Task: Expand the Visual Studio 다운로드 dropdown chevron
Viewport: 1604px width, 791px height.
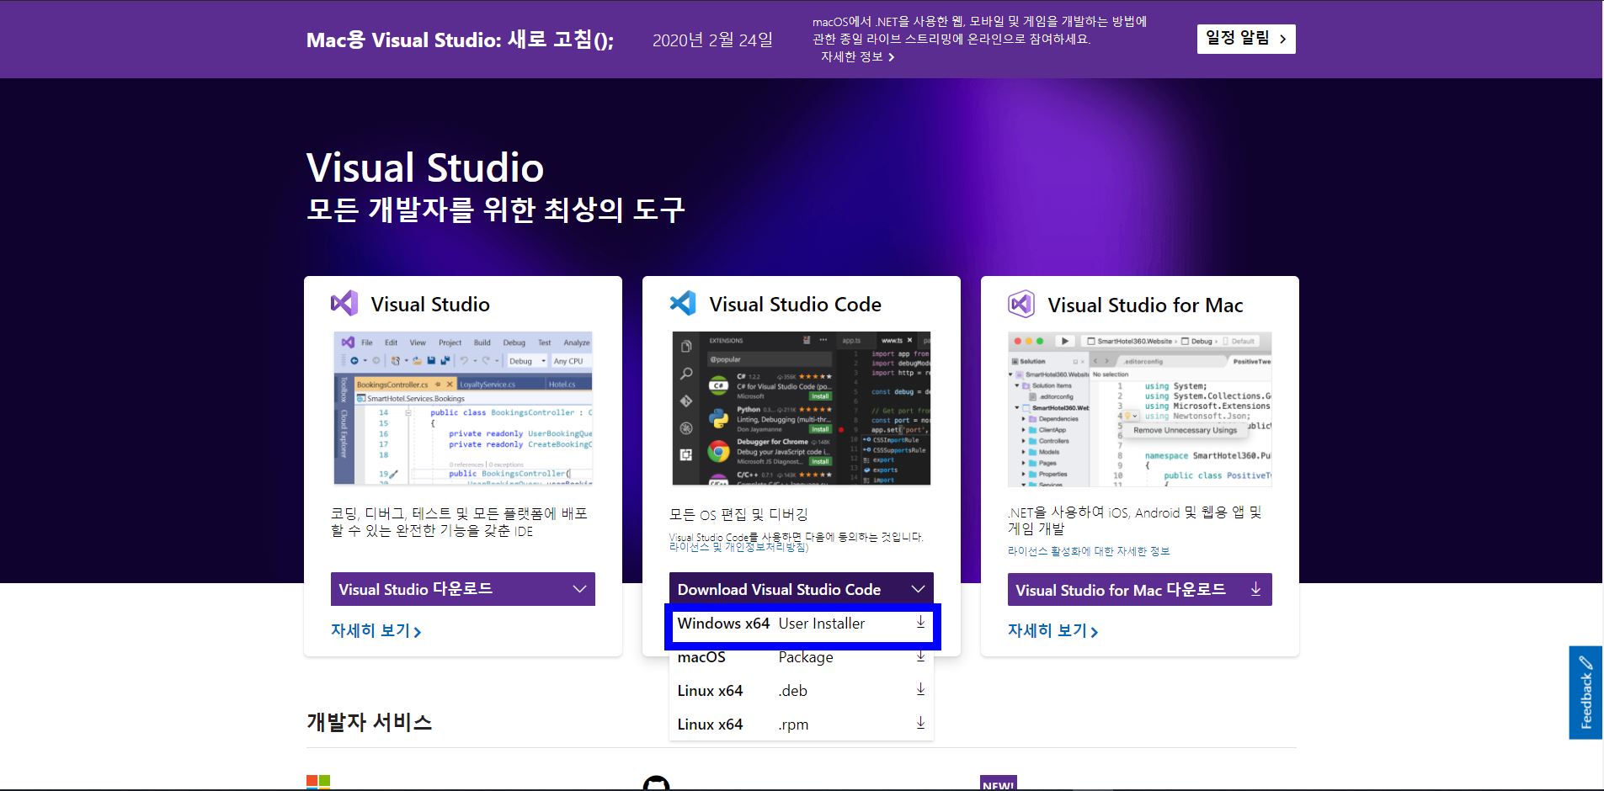Action: pos(579,589)
